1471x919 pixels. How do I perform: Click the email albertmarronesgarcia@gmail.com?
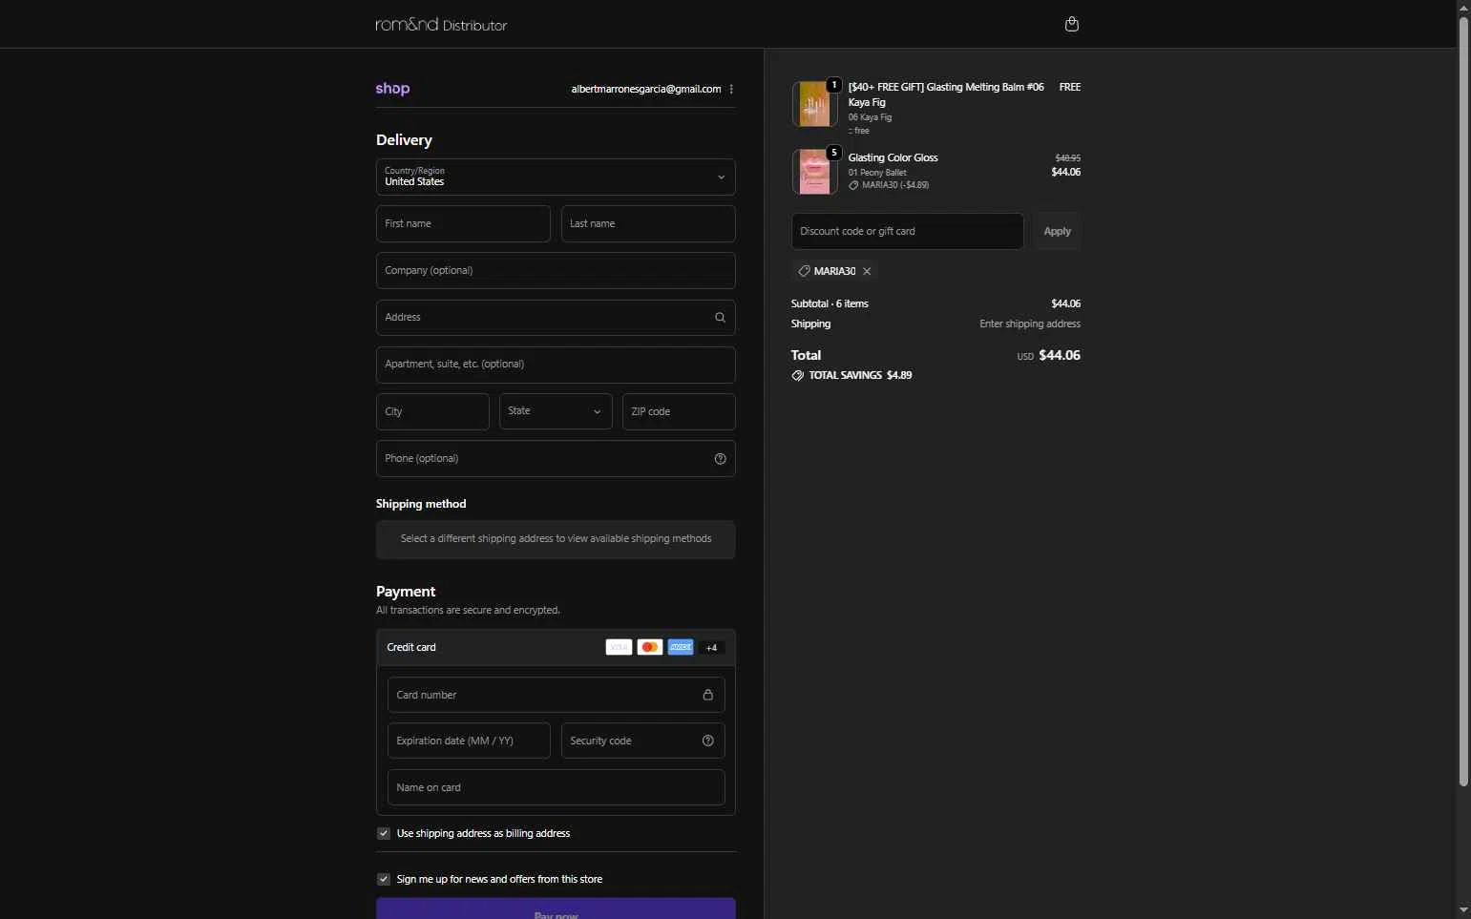point(646,89)
